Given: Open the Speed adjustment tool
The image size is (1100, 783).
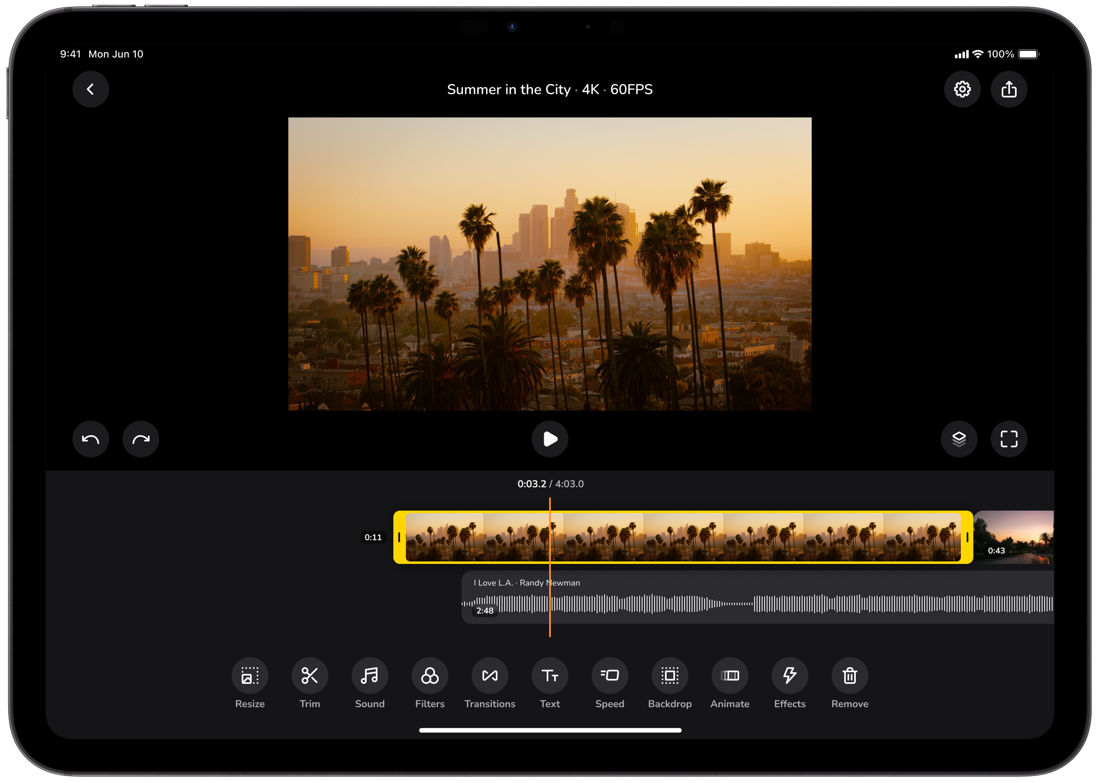Looking at the screenshot, I should 609,676.
